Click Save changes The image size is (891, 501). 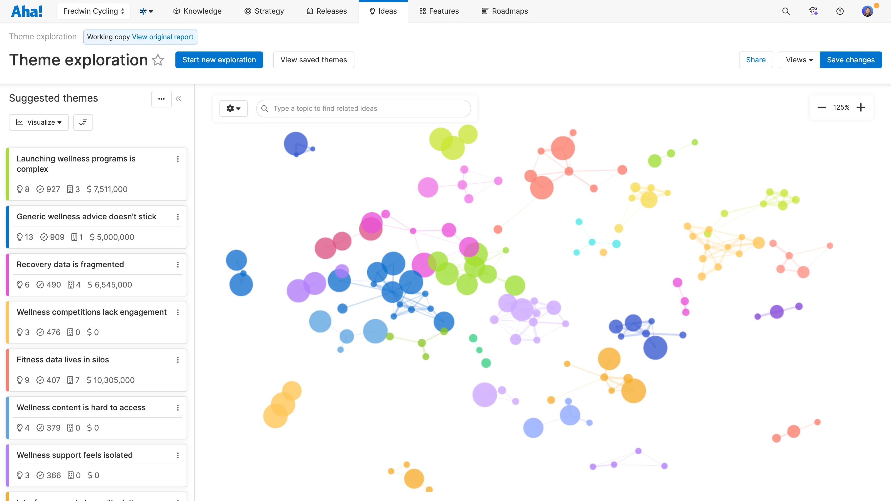851,60
